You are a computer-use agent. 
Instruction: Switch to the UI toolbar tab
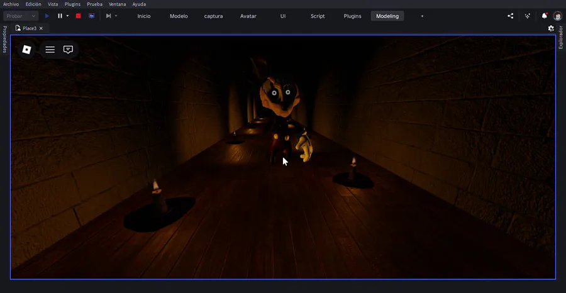283,16
